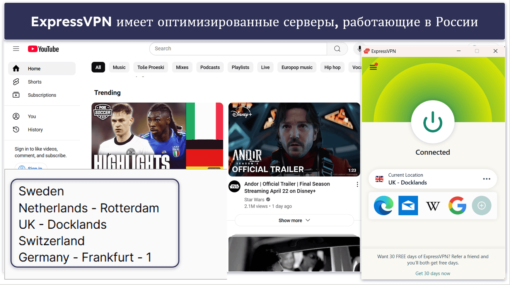Screen dimensions: 510x285
Task: Click in the YouTube Search field
Action: tap(238, 49)
